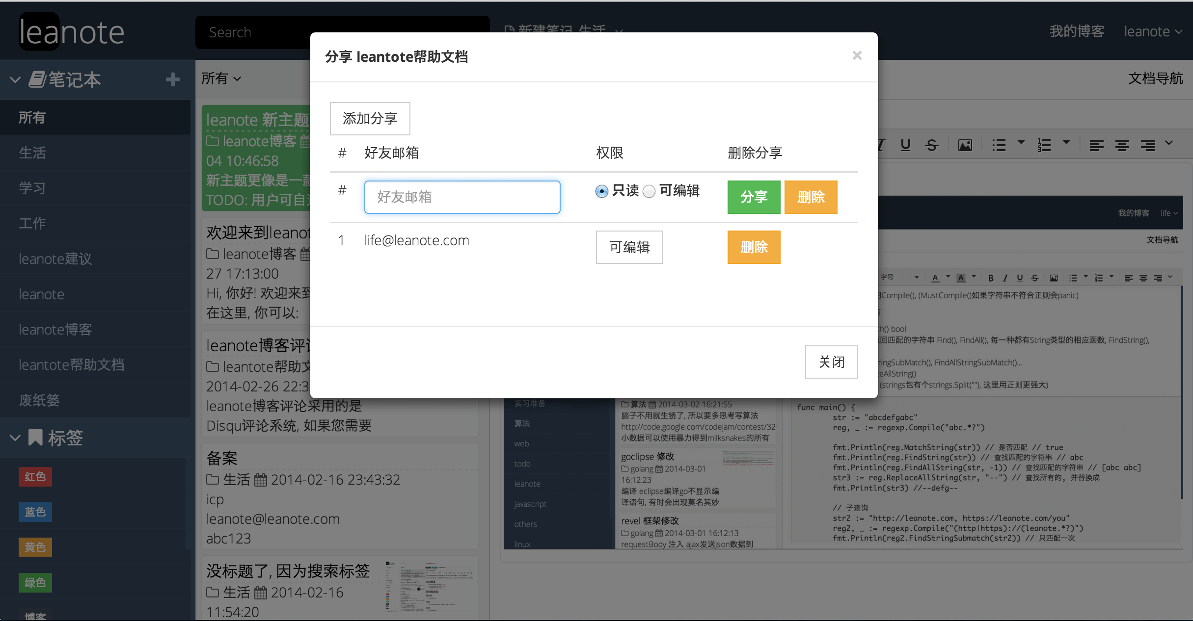Click the insert image toolbar icon
Image resolution: width=1193 pixels, height=621 pixels.
pos(965,145)
